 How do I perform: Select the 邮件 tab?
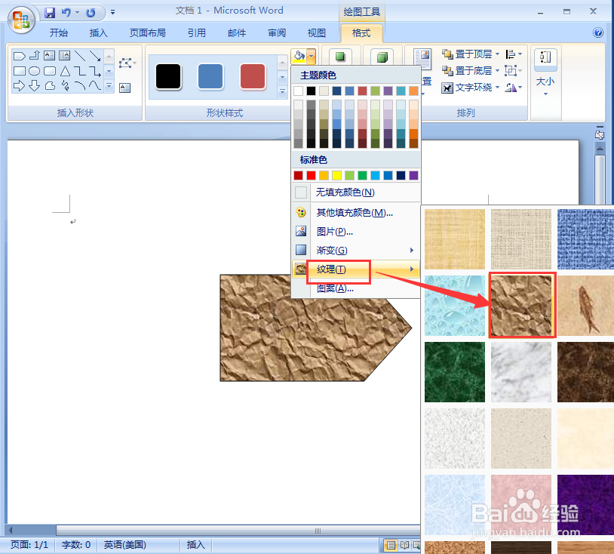(x=237, y=33)
